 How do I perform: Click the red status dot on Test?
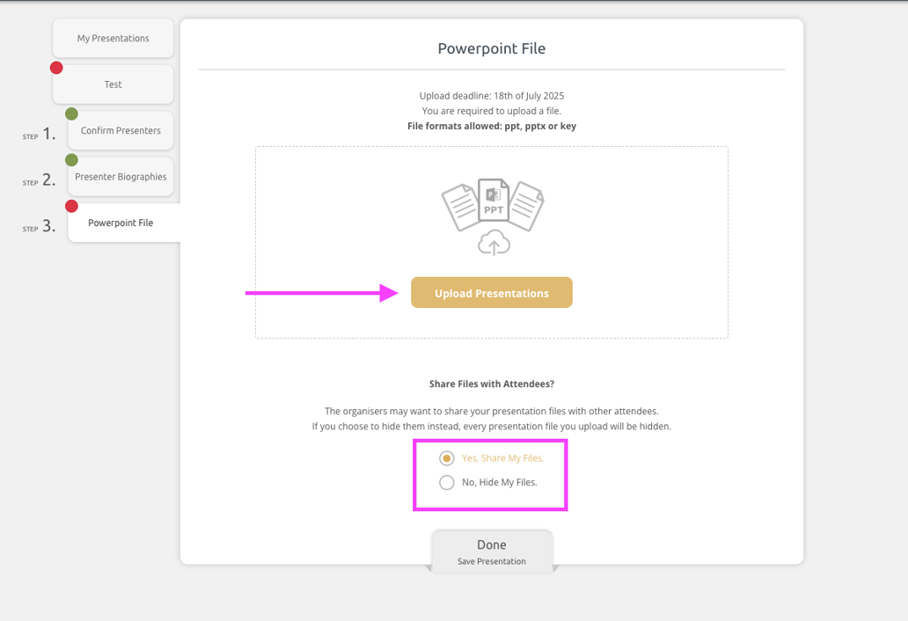56,68
